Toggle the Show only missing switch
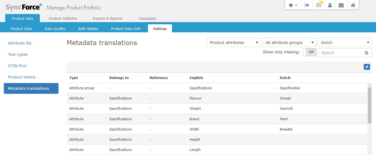376x155 pixels. (x=309, y=52)
